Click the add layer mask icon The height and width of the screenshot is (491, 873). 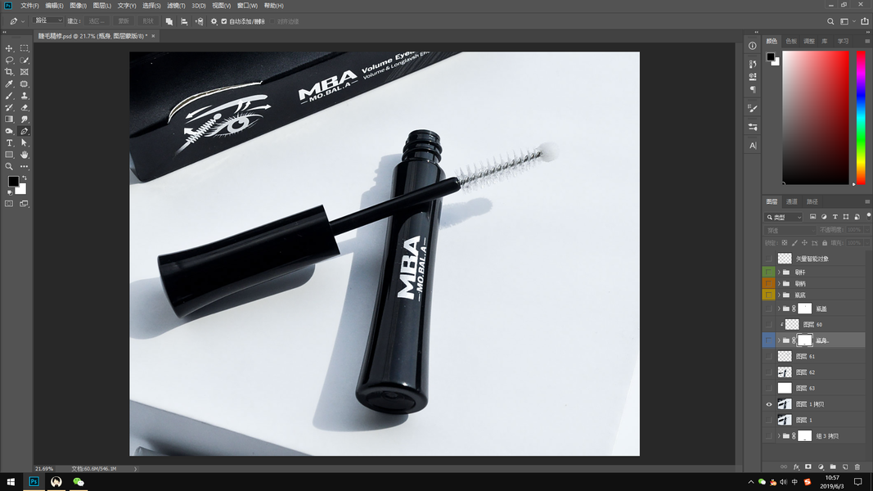pyautogui.click(x=808, y=466)
